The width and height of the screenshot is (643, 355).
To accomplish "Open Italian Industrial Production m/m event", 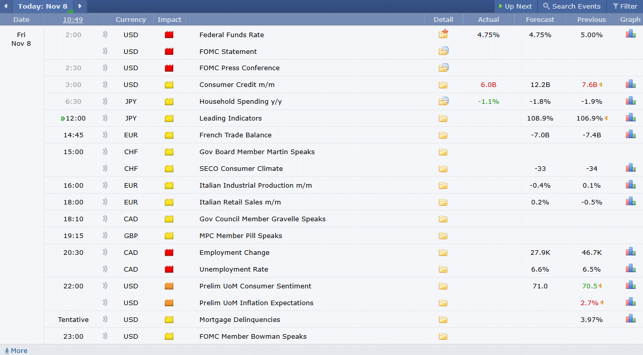I will pos(256,185).
